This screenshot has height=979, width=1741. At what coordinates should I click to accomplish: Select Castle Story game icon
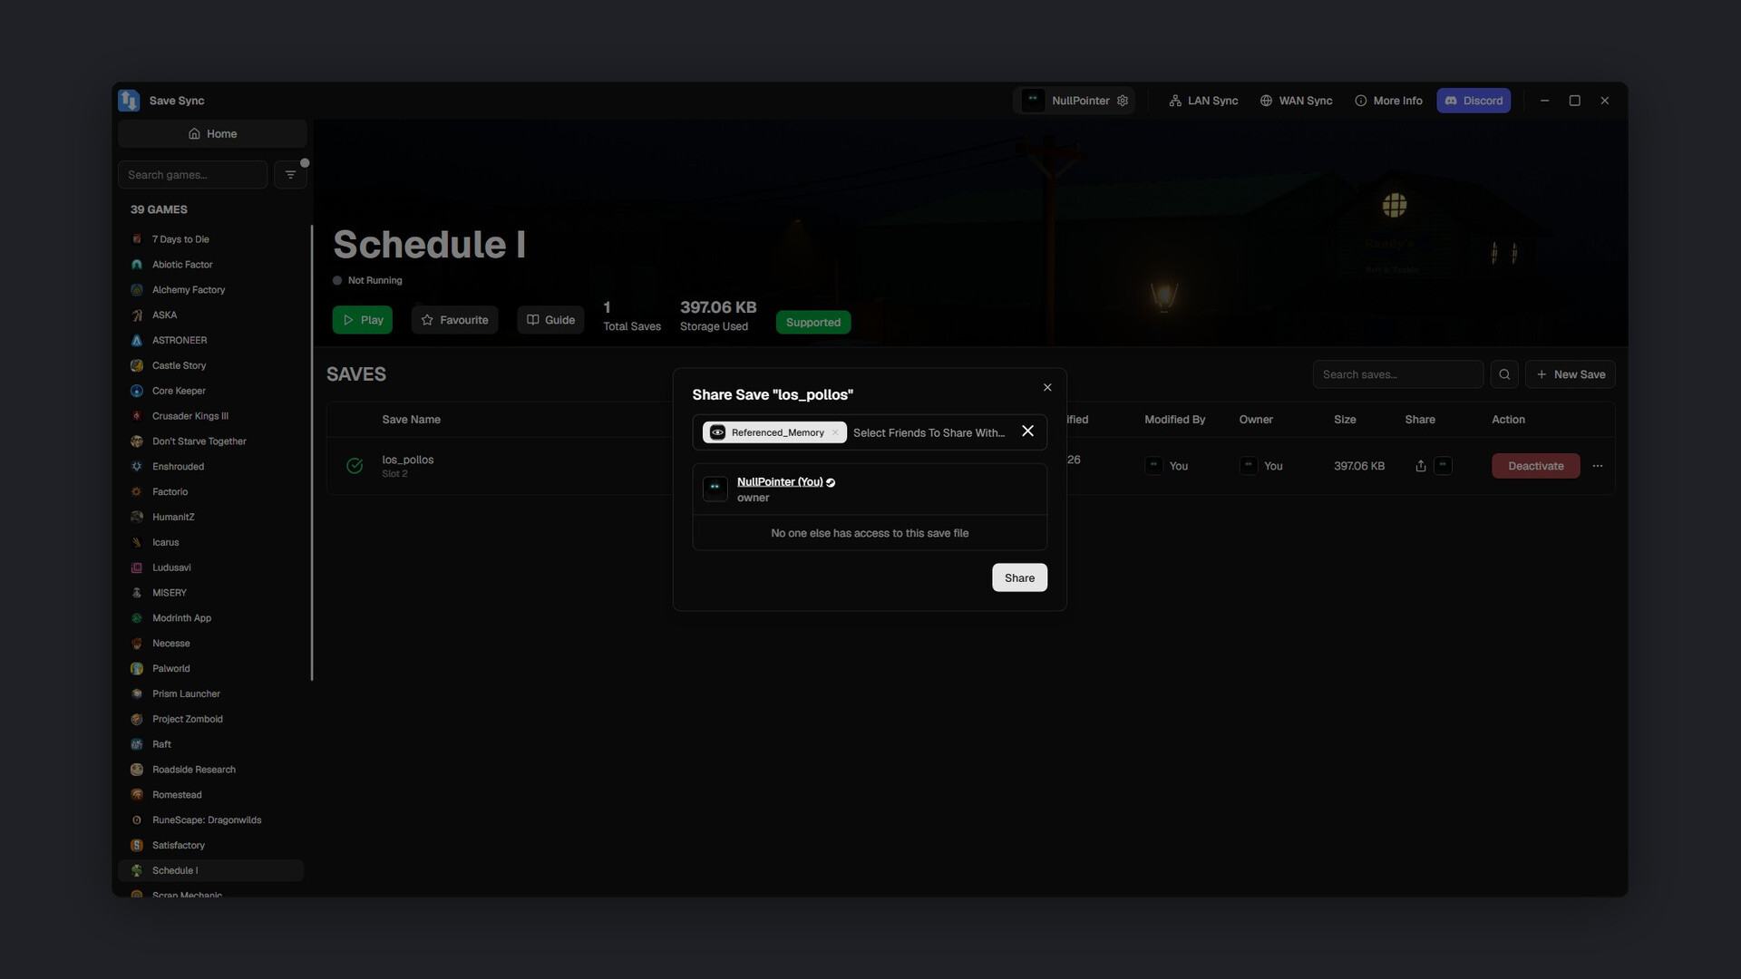(137, 365)
